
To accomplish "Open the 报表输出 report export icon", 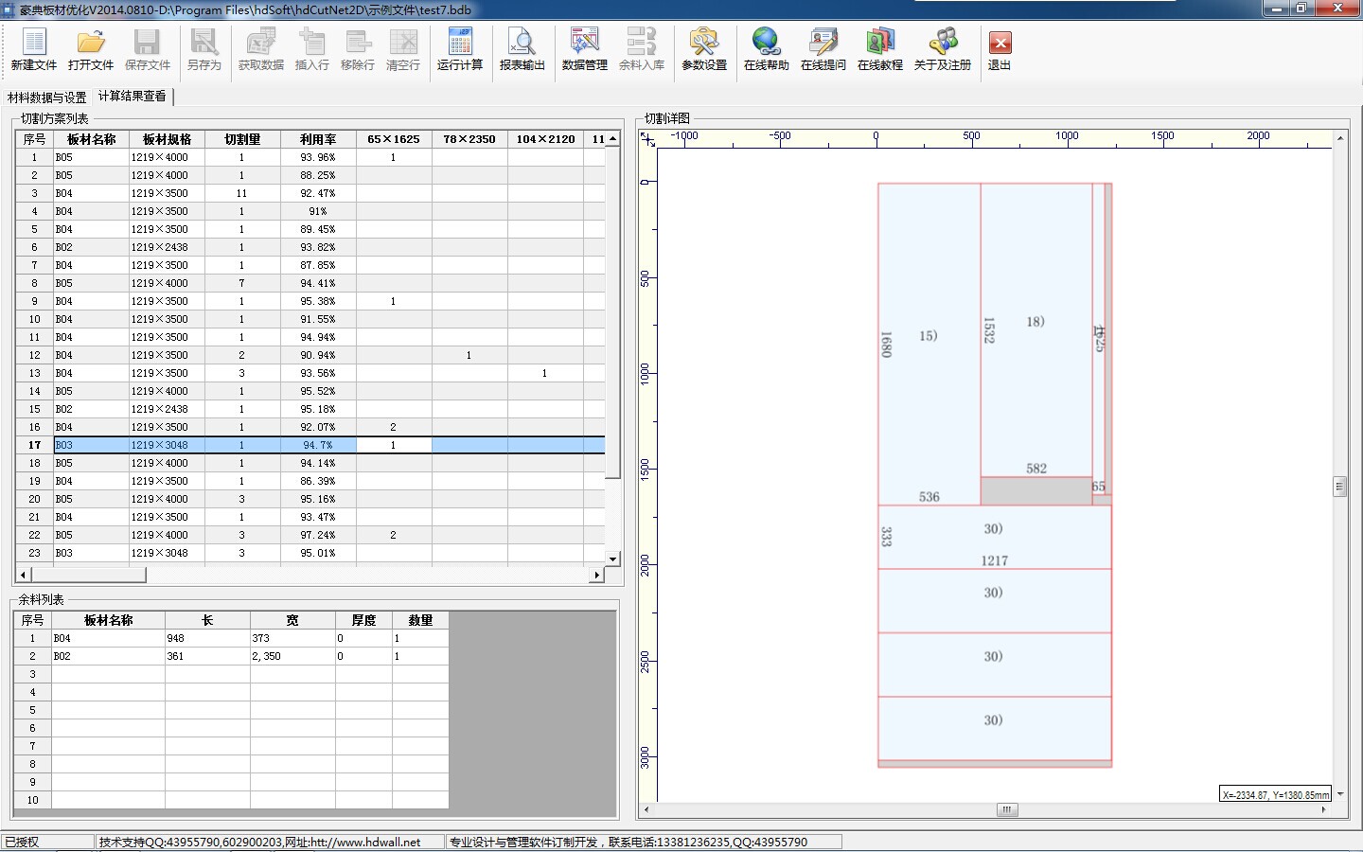I will click(522, 49).
